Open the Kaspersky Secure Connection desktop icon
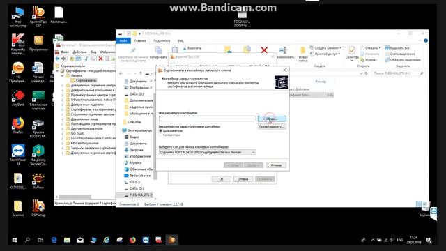 (38, 155)
